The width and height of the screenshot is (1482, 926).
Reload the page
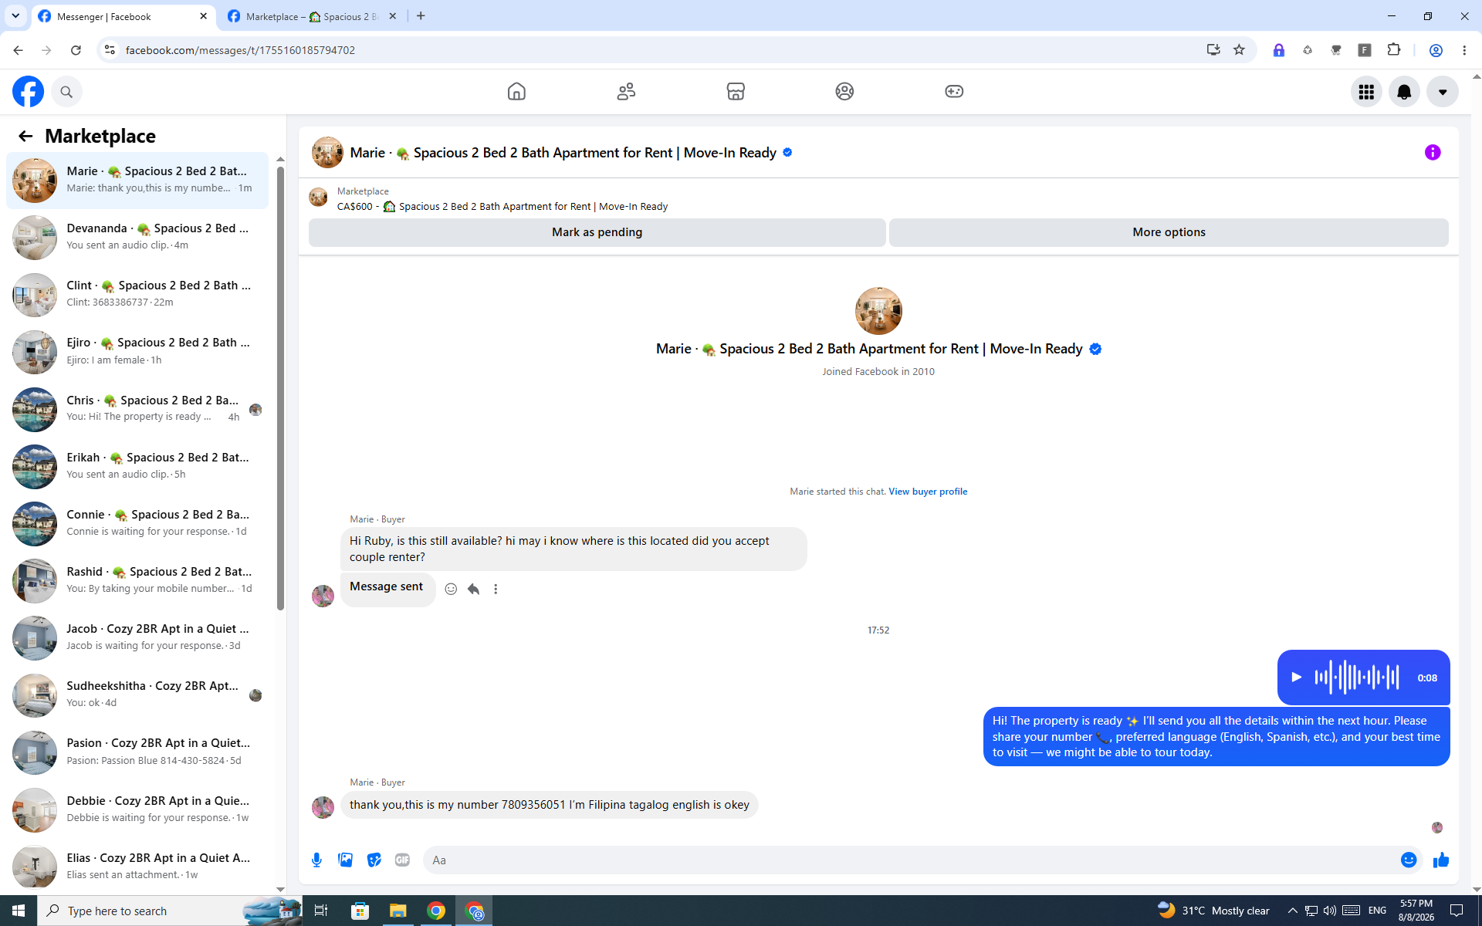76,50
